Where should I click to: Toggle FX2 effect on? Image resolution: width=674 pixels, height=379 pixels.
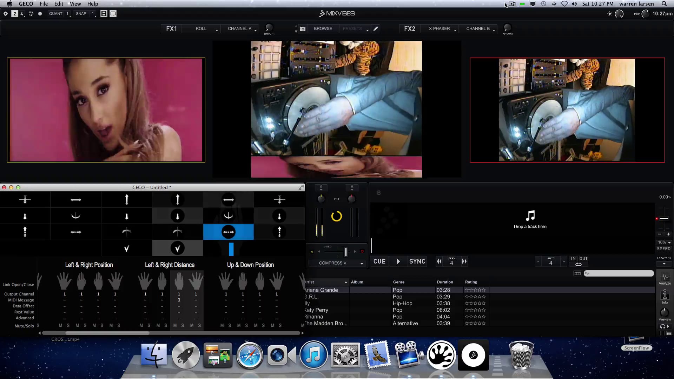409,29
